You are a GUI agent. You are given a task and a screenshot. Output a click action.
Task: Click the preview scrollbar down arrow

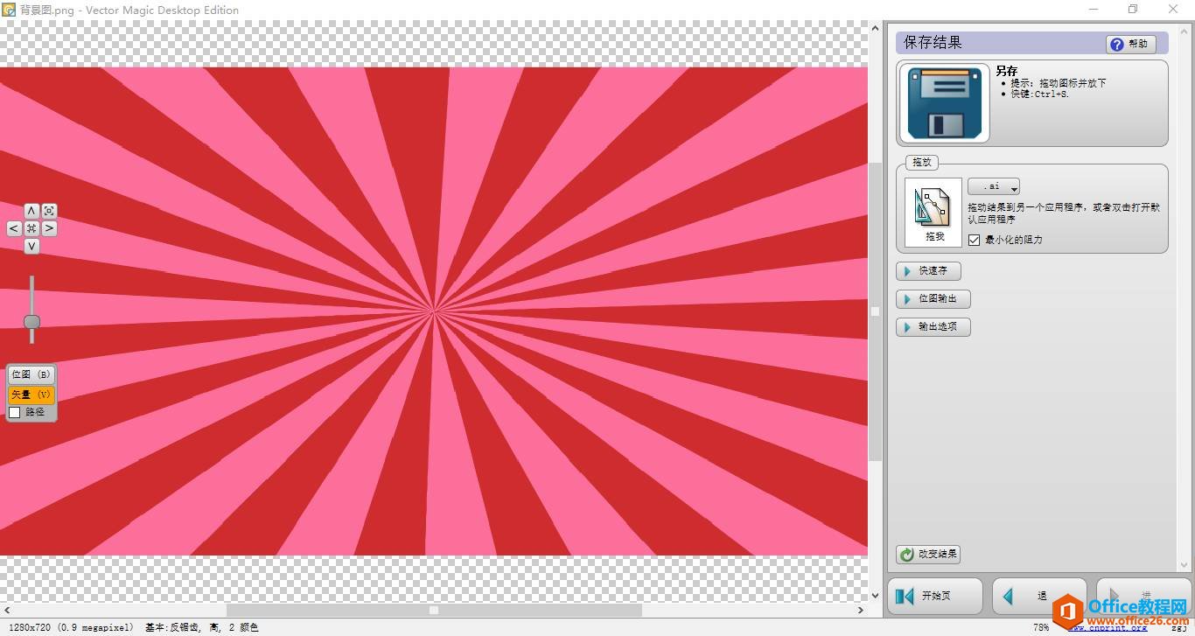[x=875, y=596]
